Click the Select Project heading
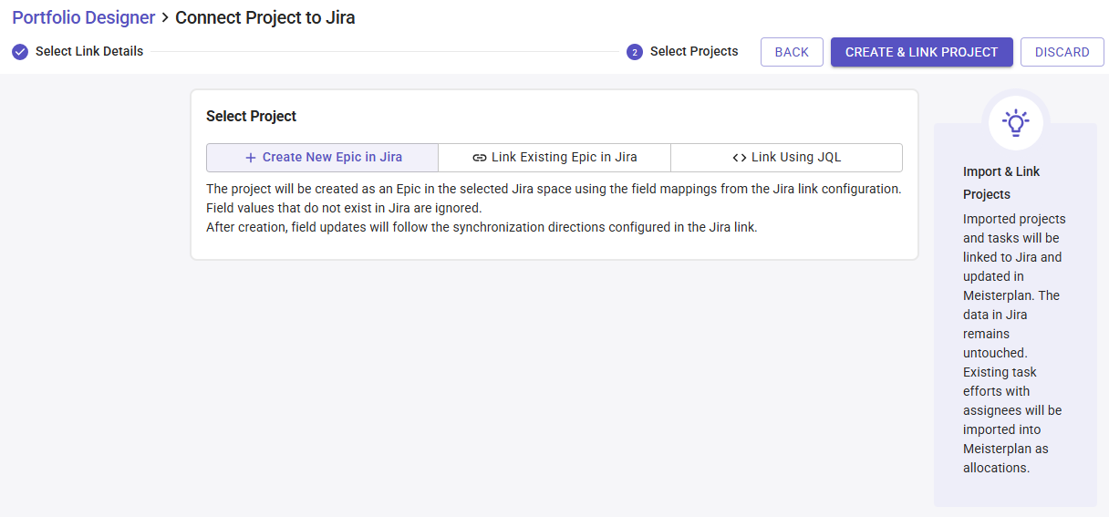 pyautogui.click(x=251, y=116)
